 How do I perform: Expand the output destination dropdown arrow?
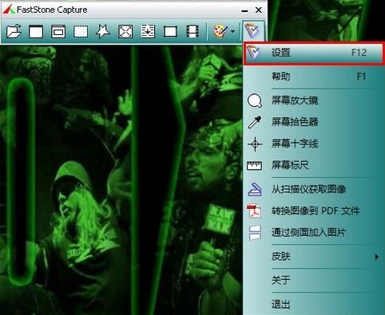(232, 32)
